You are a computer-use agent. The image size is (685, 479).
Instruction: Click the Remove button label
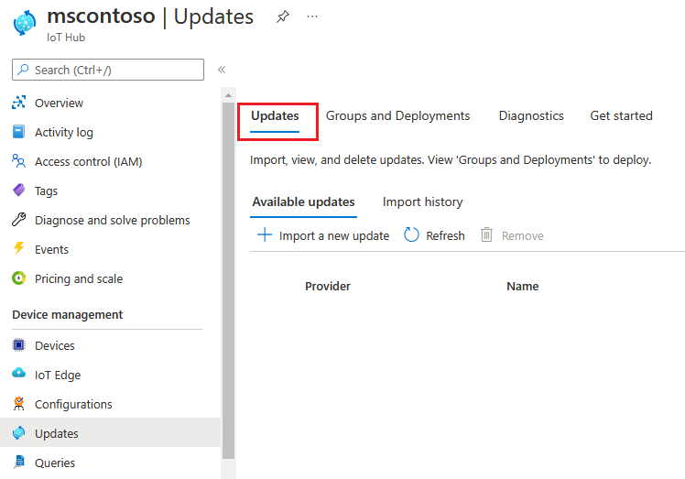[523, 236]
